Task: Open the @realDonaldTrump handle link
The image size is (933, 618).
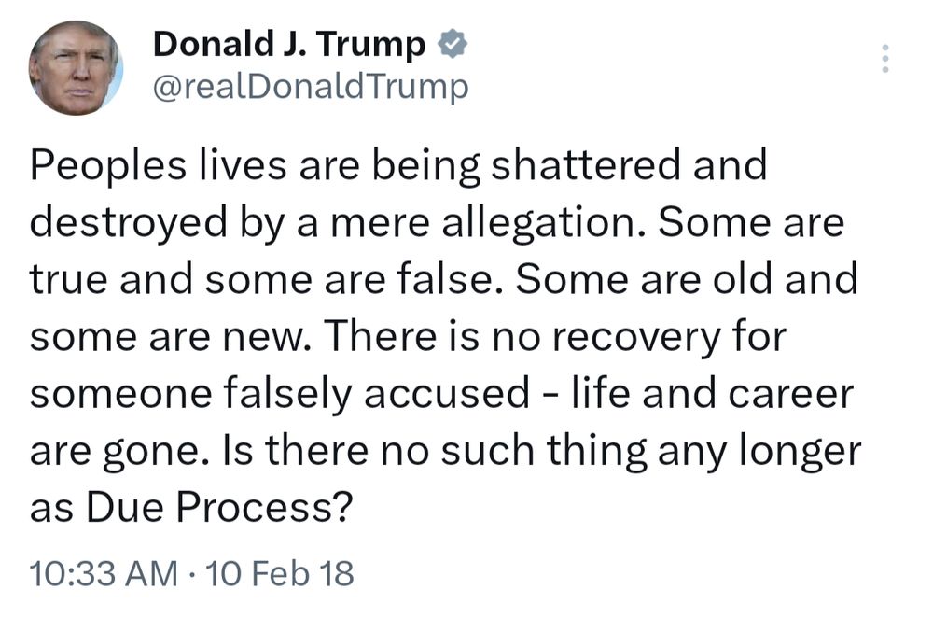Action: 311,88
